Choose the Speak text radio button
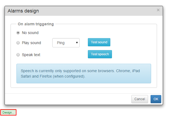Screen dimensions: 170x116 tap(18, 55)
